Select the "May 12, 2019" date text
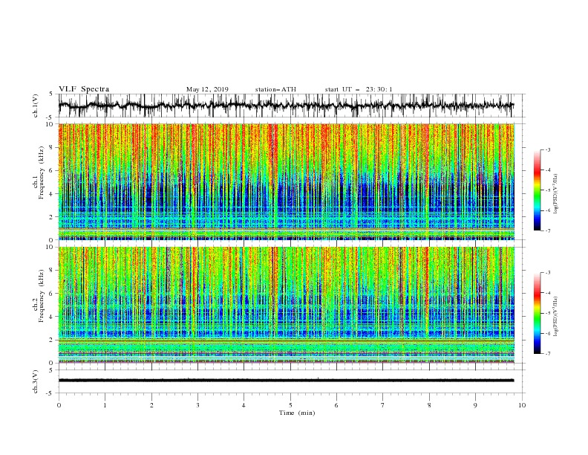 point(207,89)
